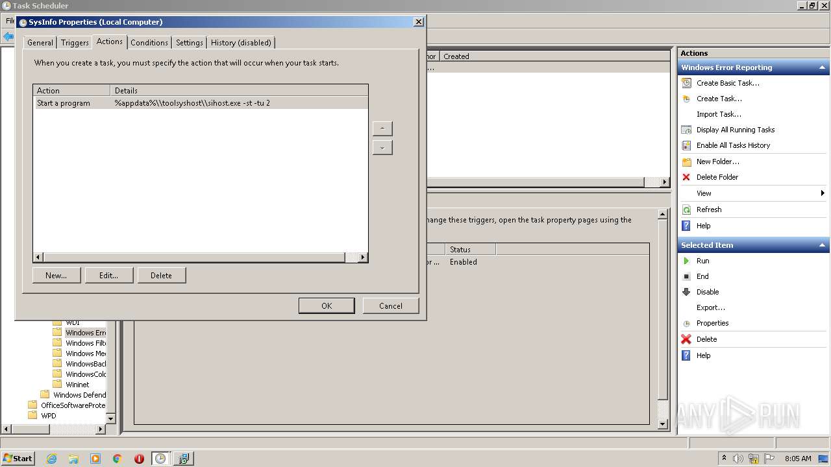Click the Start menu button
831x467 pixels.
coord(18,459)
